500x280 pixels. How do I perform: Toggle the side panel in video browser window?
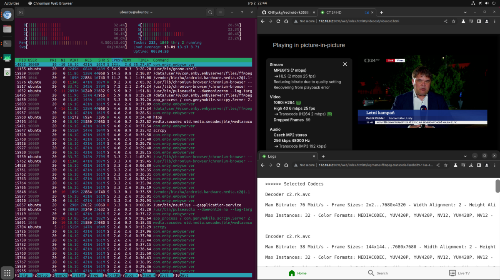click(479, 21)
